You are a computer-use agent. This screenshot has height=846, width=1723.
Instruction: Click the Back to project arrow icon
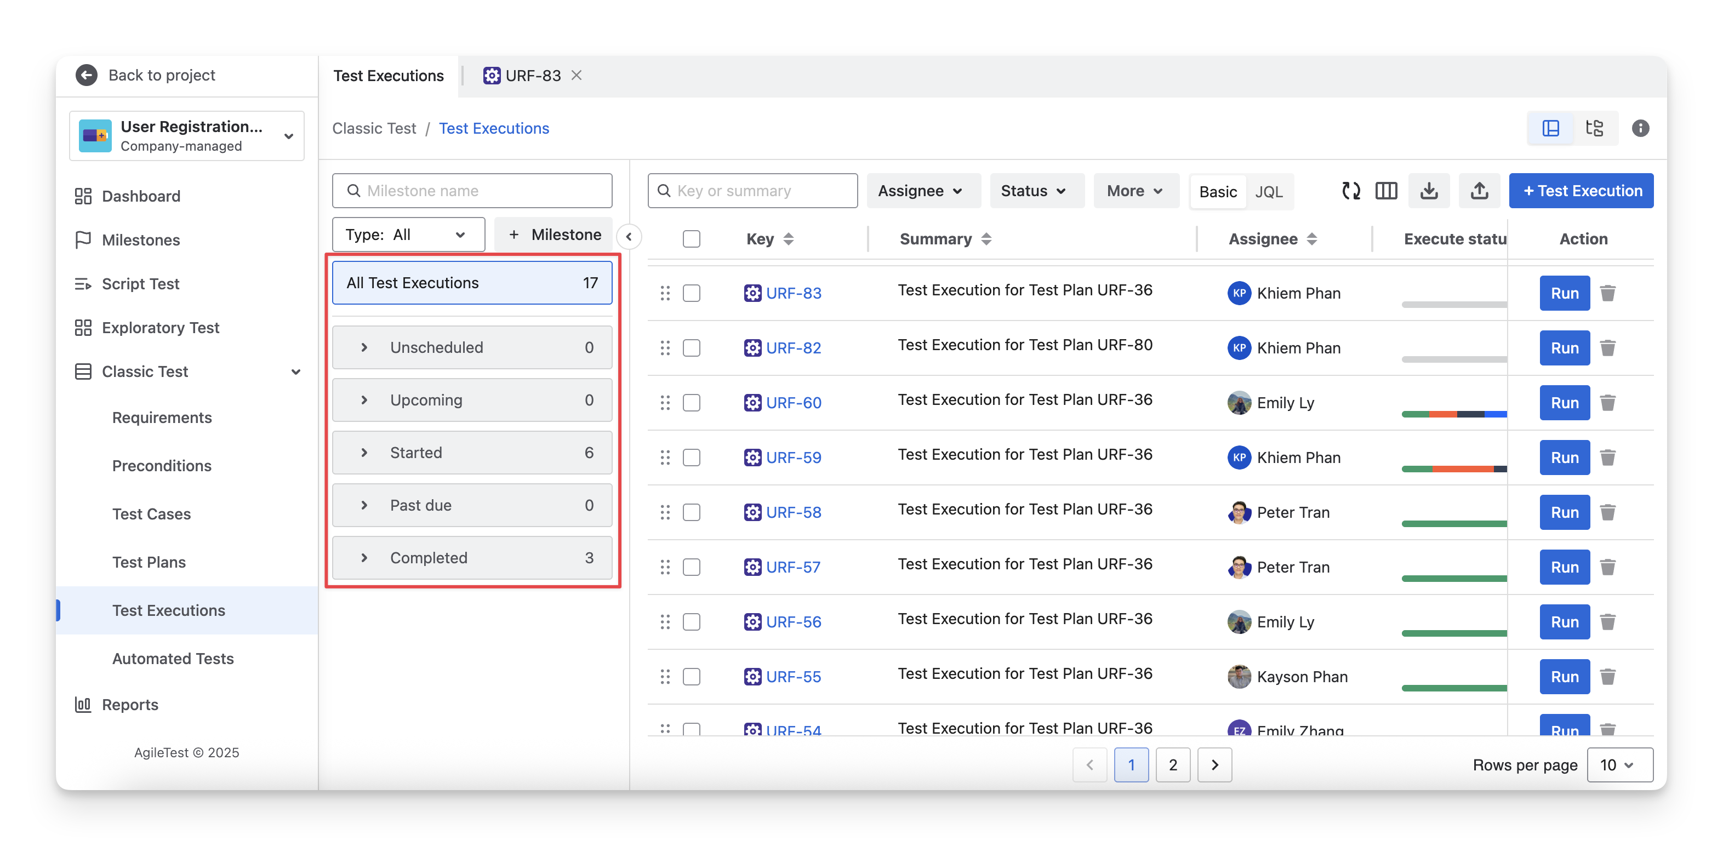coord(86,75)
